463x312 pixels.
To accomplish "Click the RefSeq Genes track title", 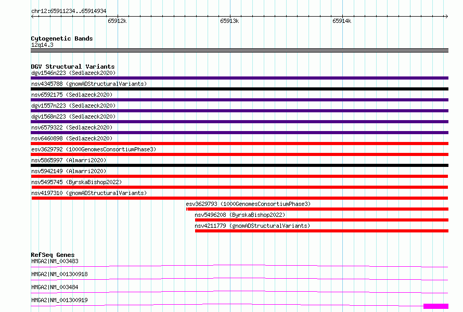I will (53, 255).
